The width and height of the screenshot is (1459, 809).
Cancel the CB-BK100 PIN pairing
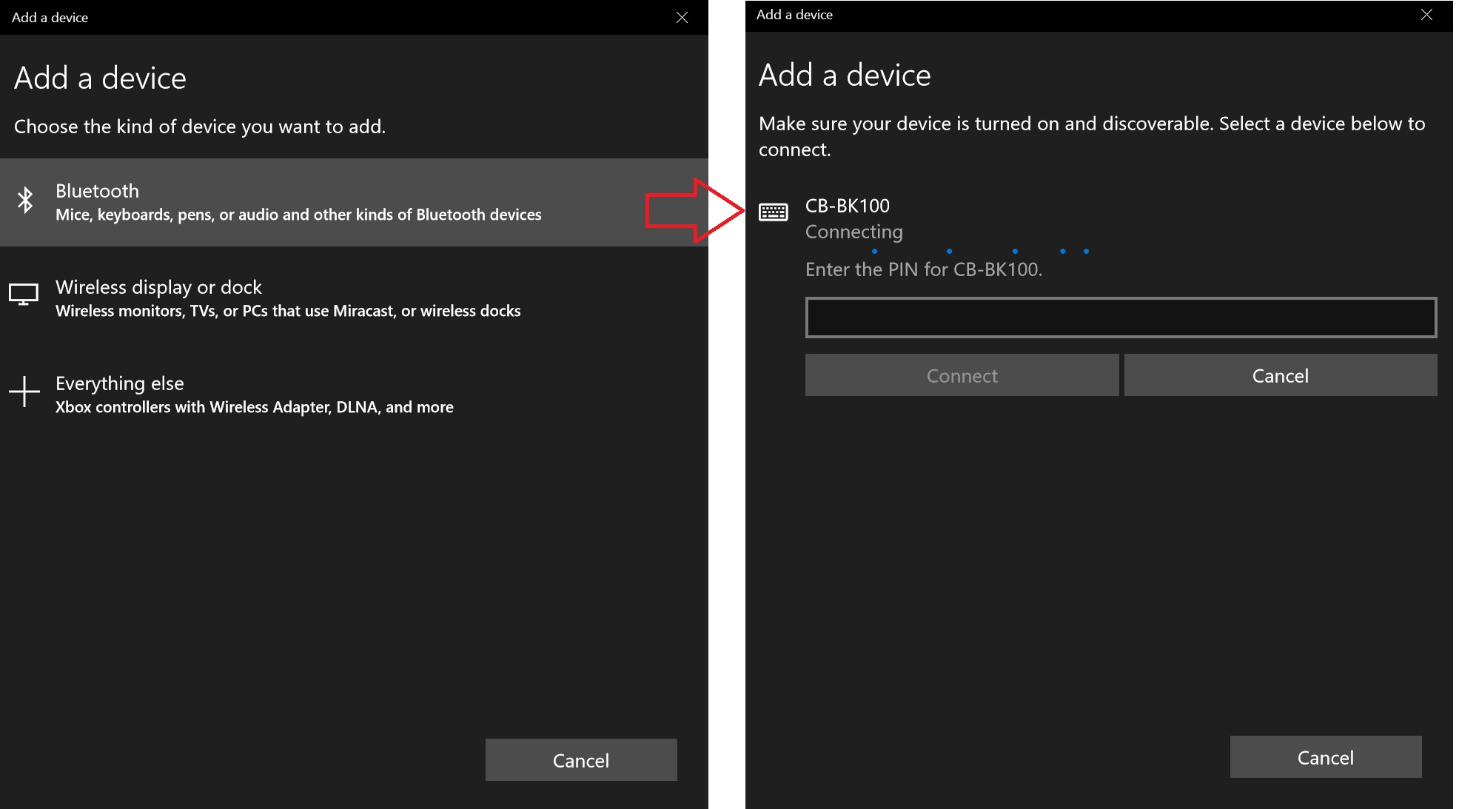[x=1280, y=375]
